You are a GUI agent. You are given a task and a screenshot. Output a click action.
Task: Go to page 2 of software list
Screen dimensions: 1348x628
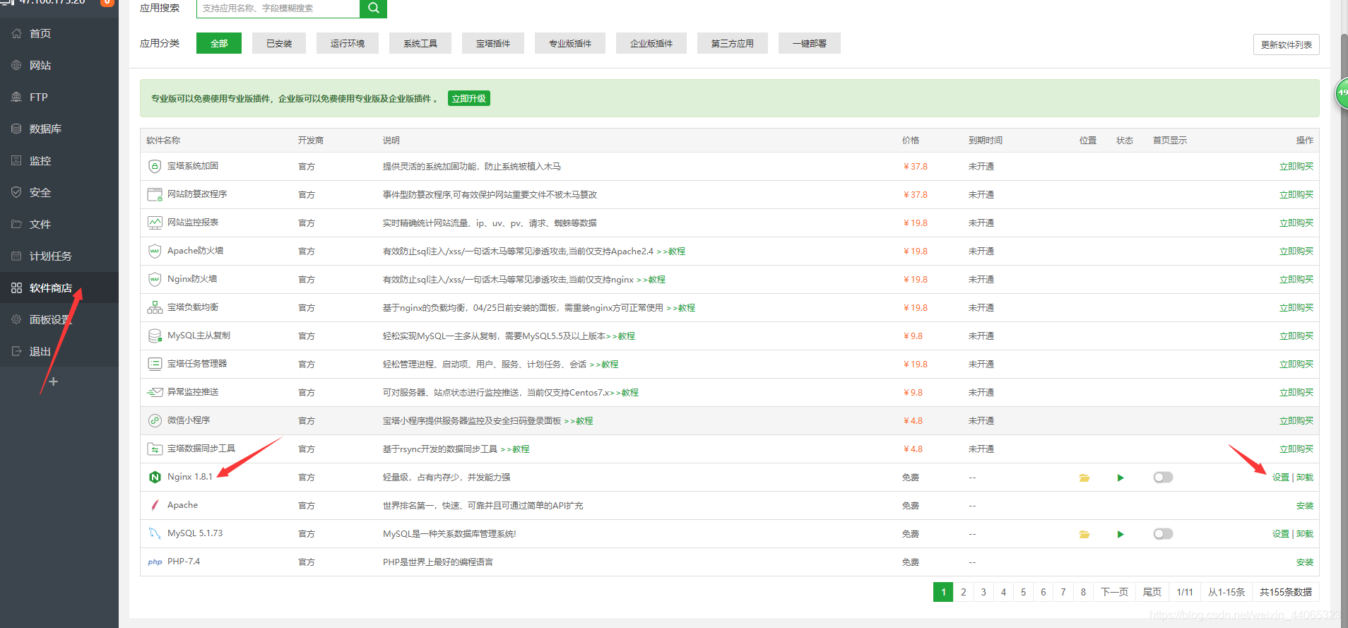click(964, 592)
